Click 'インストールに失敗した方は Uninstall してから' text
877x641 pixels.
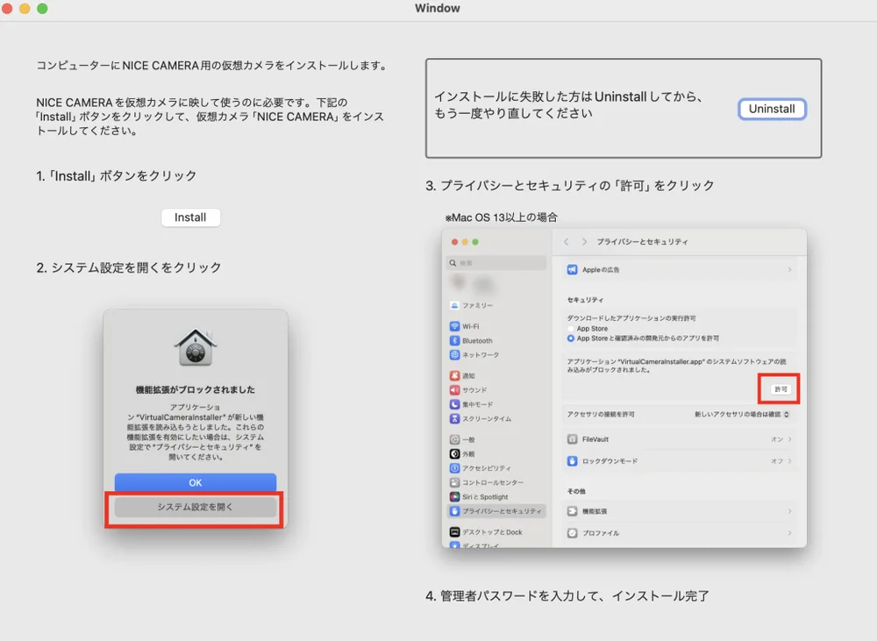click(x=569, y=96)
